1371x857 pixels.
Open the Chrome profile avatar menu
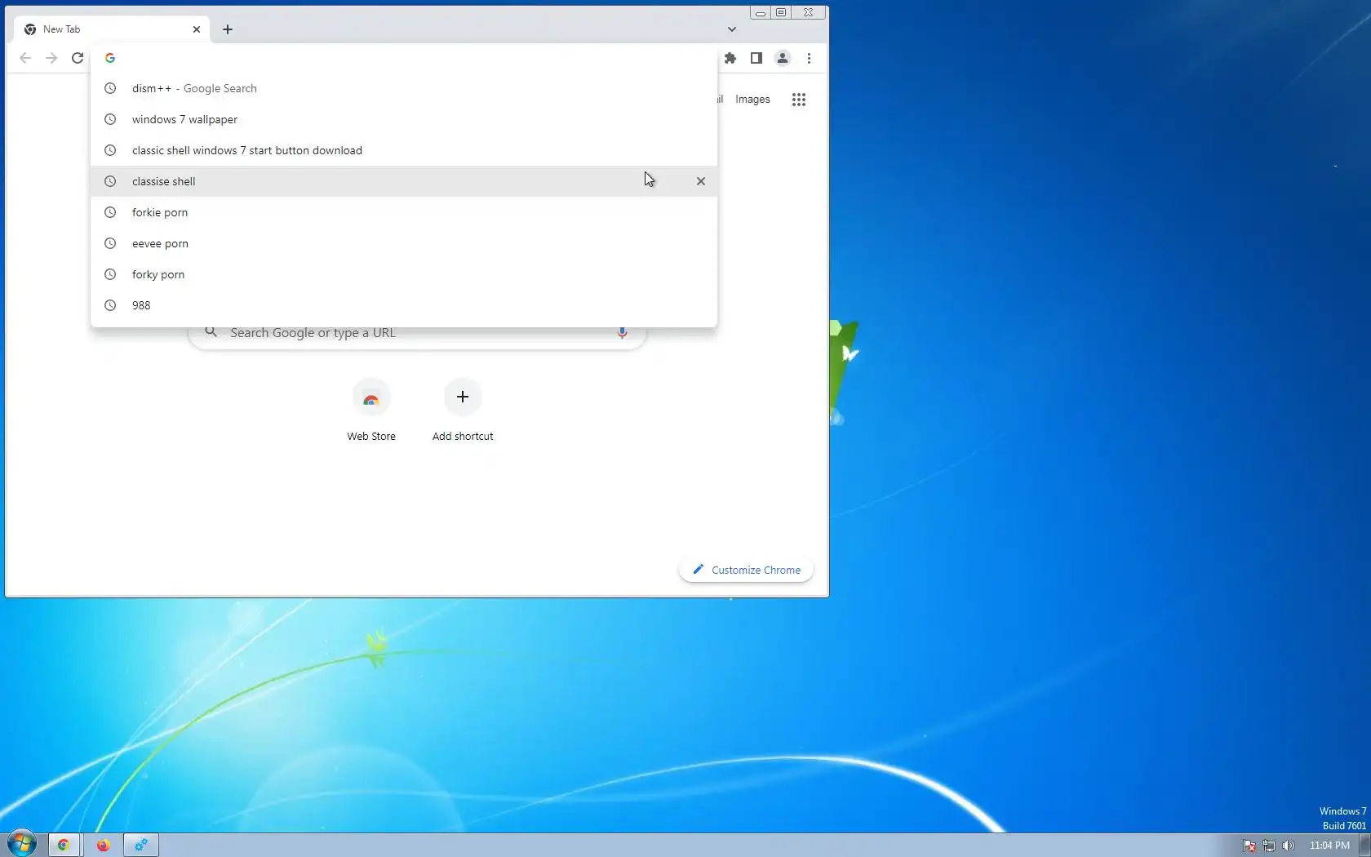783,58
